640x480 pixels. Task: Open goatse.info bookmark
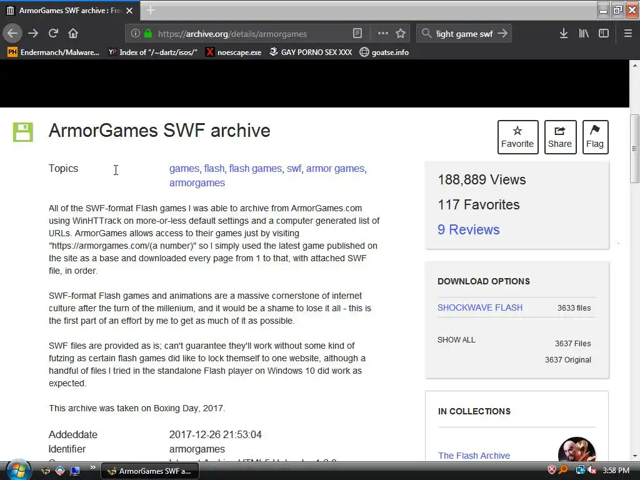pos(384,52)
